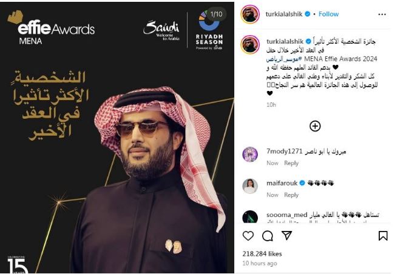Follow turkialalshik from the header
Image resolution: width=406 pixels, height=274 pixels.
pos(328,14)
